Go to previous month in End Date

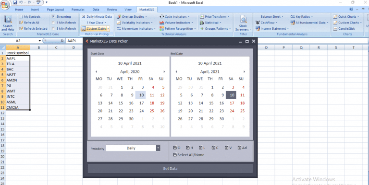176,71
